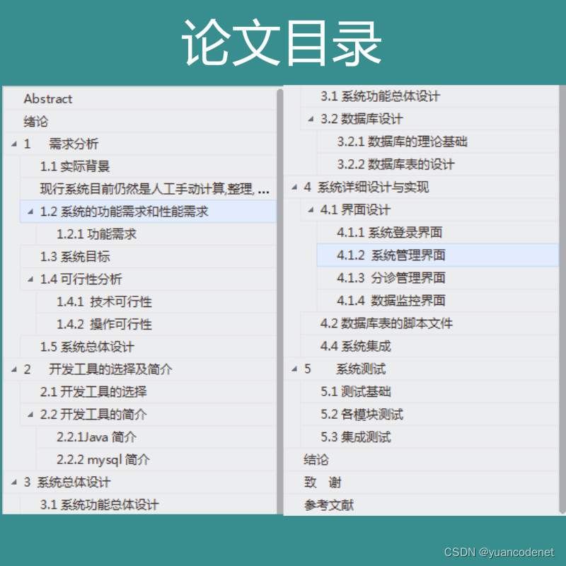Open 3.1 row directly above 3.2 数据库设计
The image size is (566, 566).
380,96
